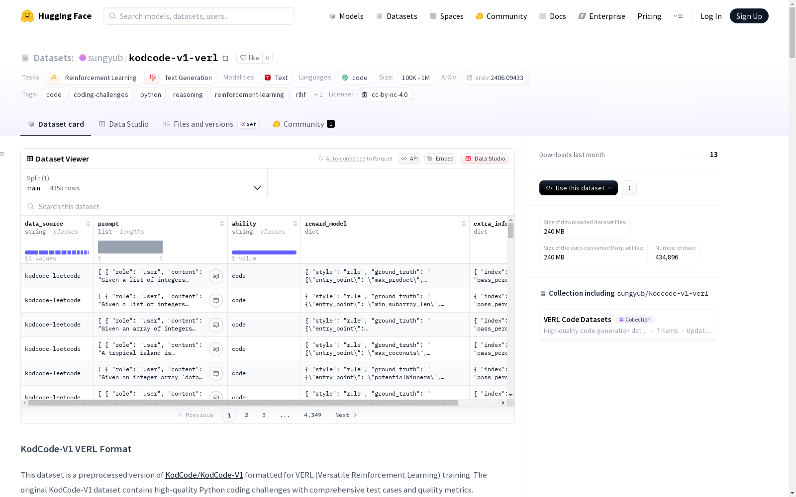The height and width of the screenshot is (497, 796).
Task: Click the vertical scrollbar of the dataset table
Action: pyautogui.click(x=510, y=231)
